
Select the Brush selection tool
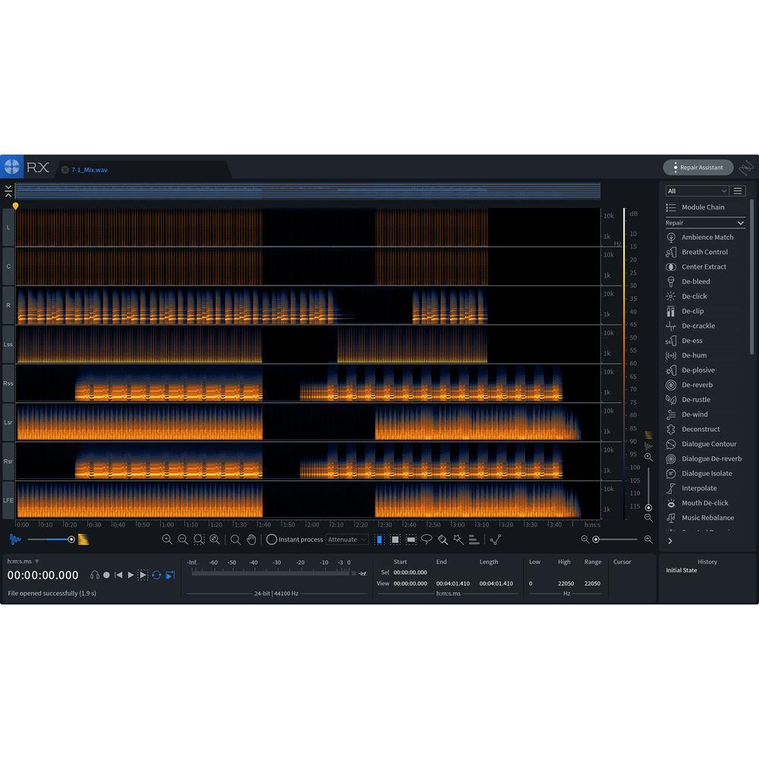coord(442,539)
